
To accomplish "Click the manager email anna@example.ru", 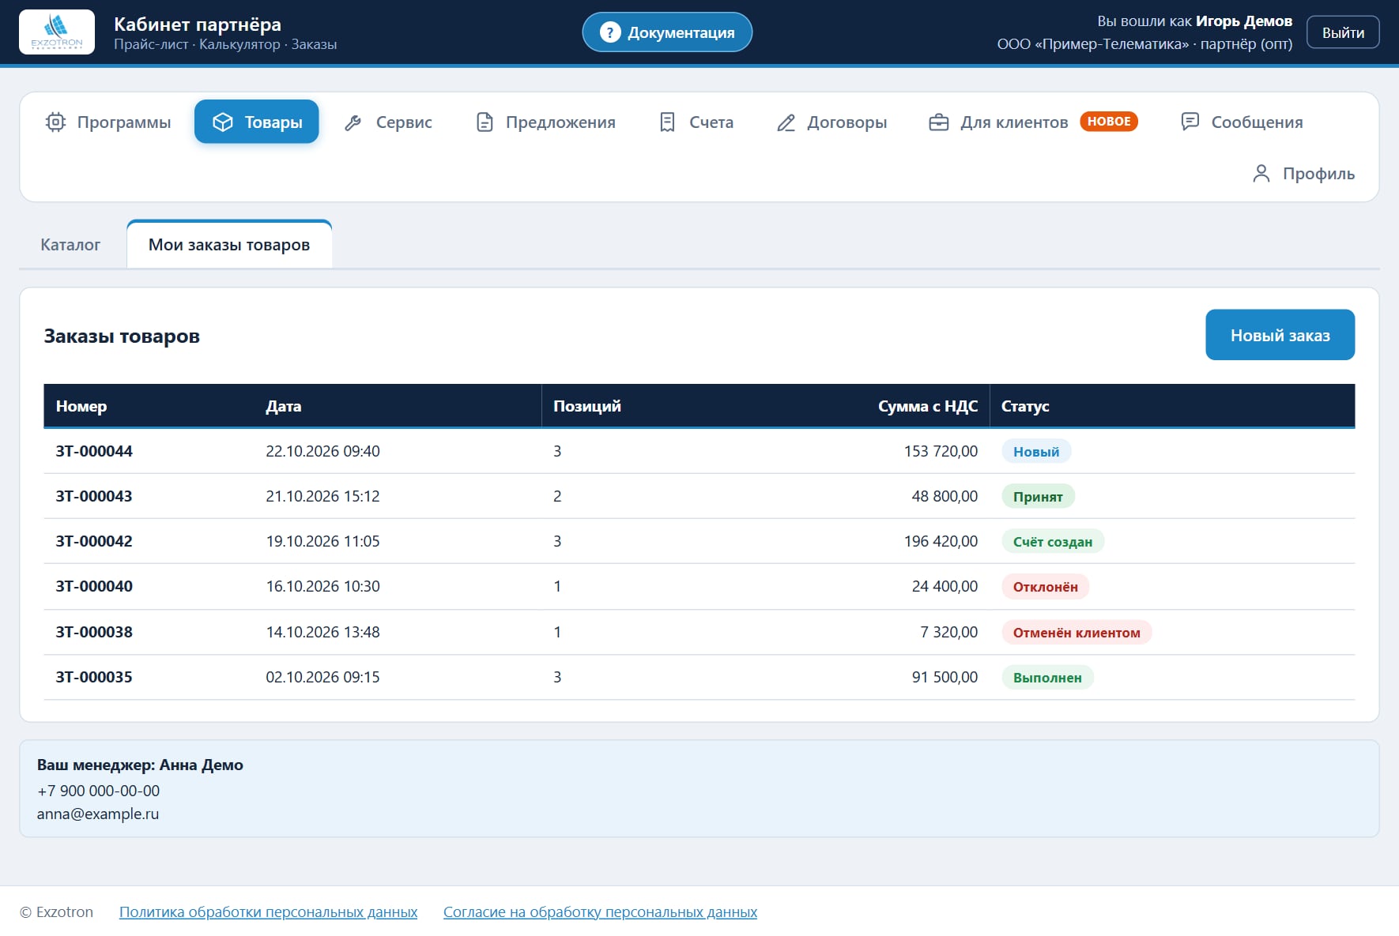I will point(98,814).
